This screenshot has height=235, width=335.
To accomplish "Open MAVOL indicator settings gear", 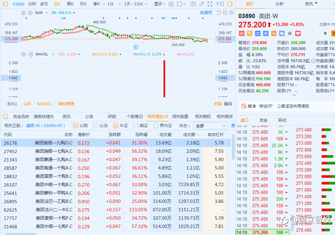I will click(x=23, y=54).
